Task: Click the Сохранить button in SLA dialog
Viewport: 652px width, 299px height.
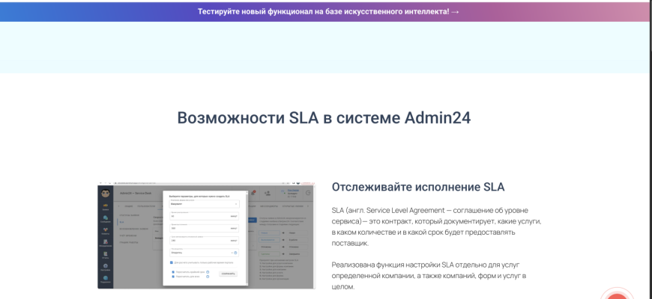Action: tap(228, 274)
